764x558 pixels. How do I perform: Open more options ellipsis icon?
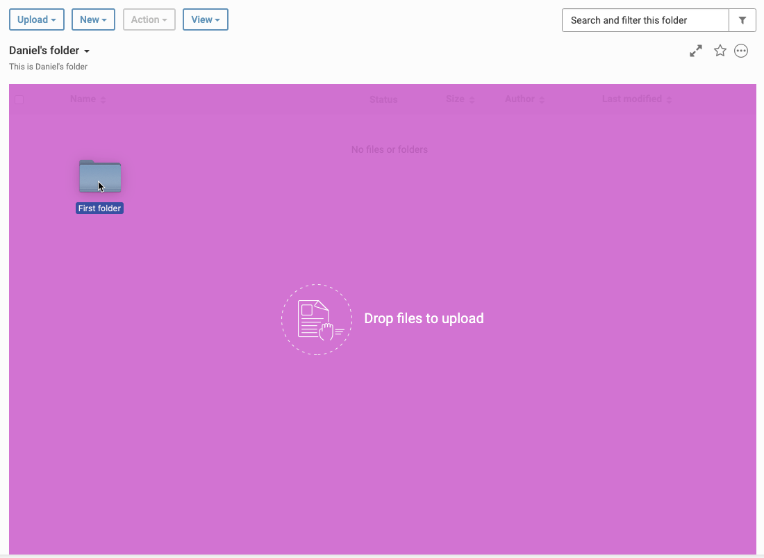point(741,51)
